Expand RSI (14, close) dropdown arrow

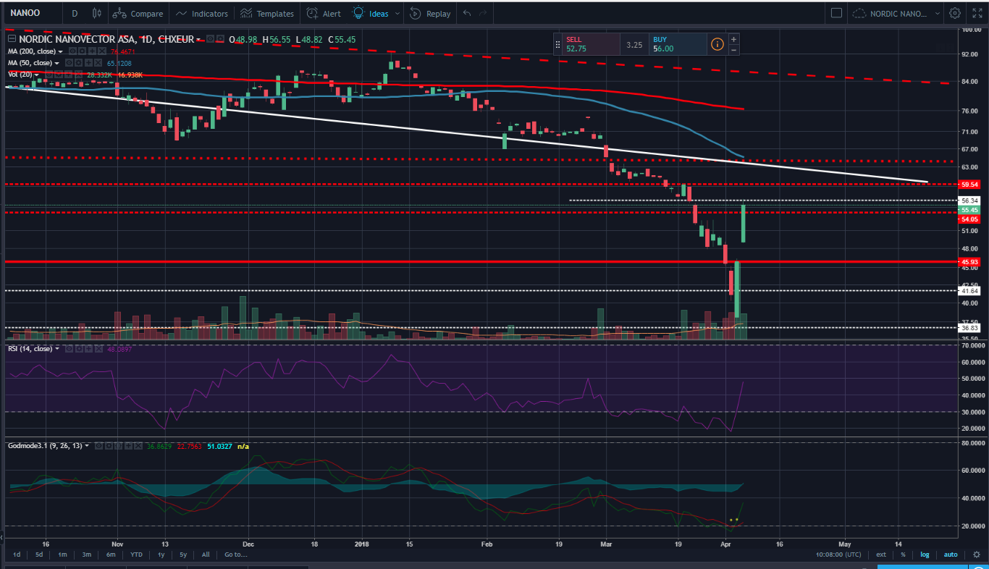click(x=57, y=348)
